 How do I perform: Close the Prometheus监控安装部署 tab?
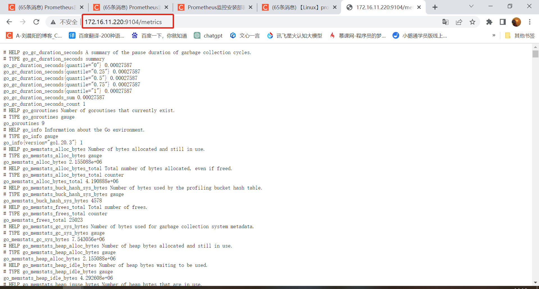[251, 7]
